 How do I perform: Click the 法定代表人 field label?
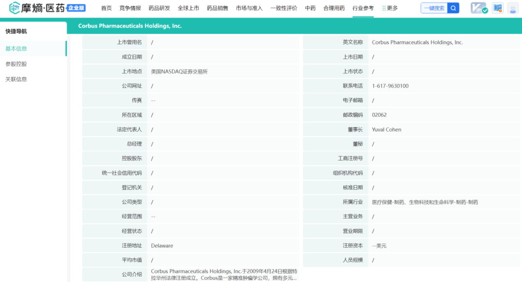tap(129, 130)
